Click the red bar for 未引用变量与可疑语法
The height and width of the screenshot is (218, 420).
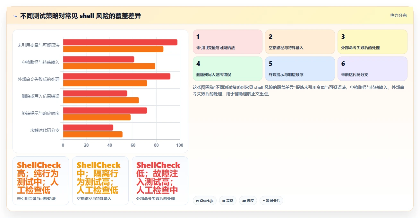click(x=120, y=42)
